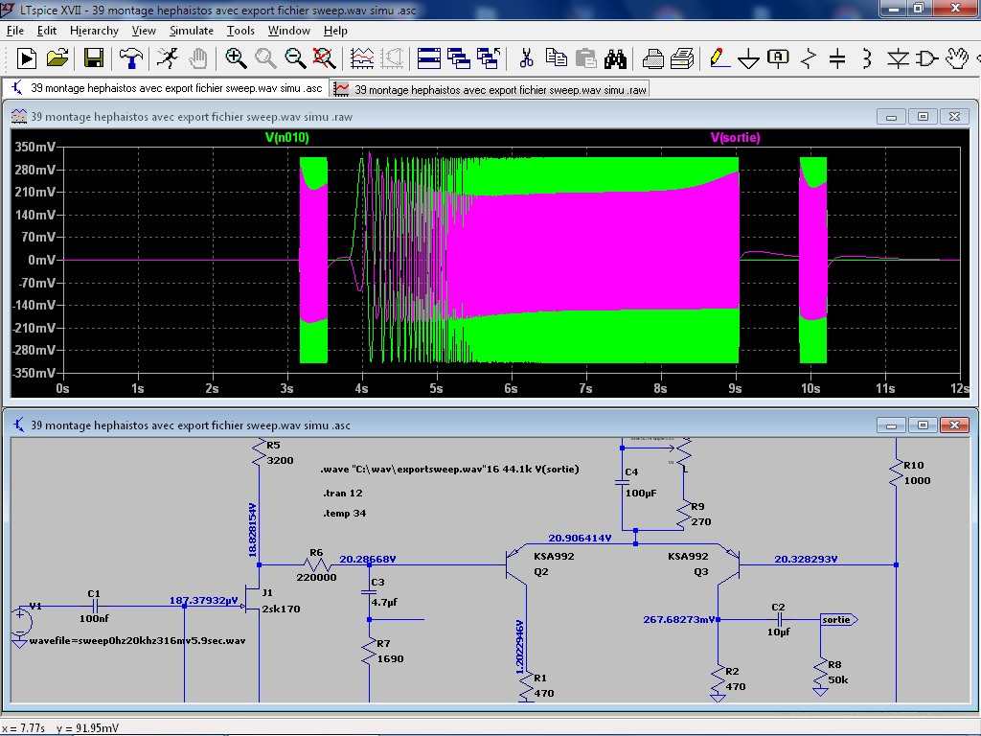
Task: Open the Hierarchy menu
Action: point(94,31)
